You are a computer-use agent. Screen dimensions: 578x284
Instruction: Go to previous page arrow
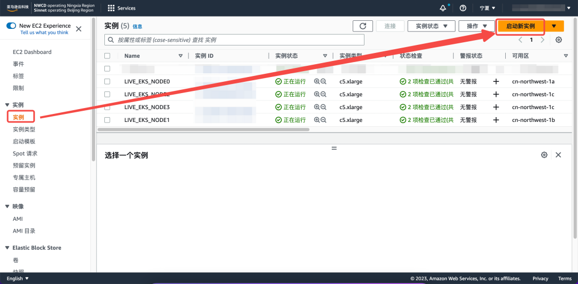click(x=521, y=40)
